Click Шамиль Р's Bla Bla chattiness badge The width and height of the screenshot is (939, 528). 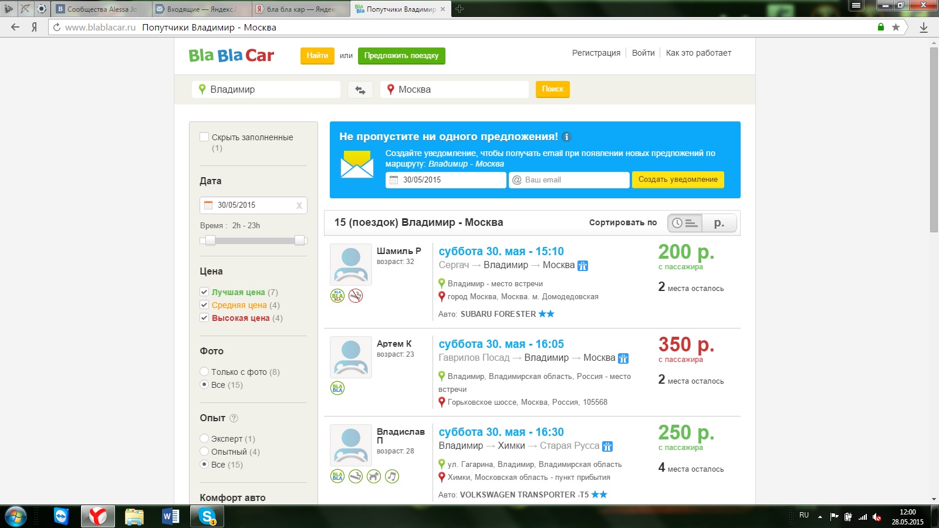pyautogui.click(x=337, y=296)
